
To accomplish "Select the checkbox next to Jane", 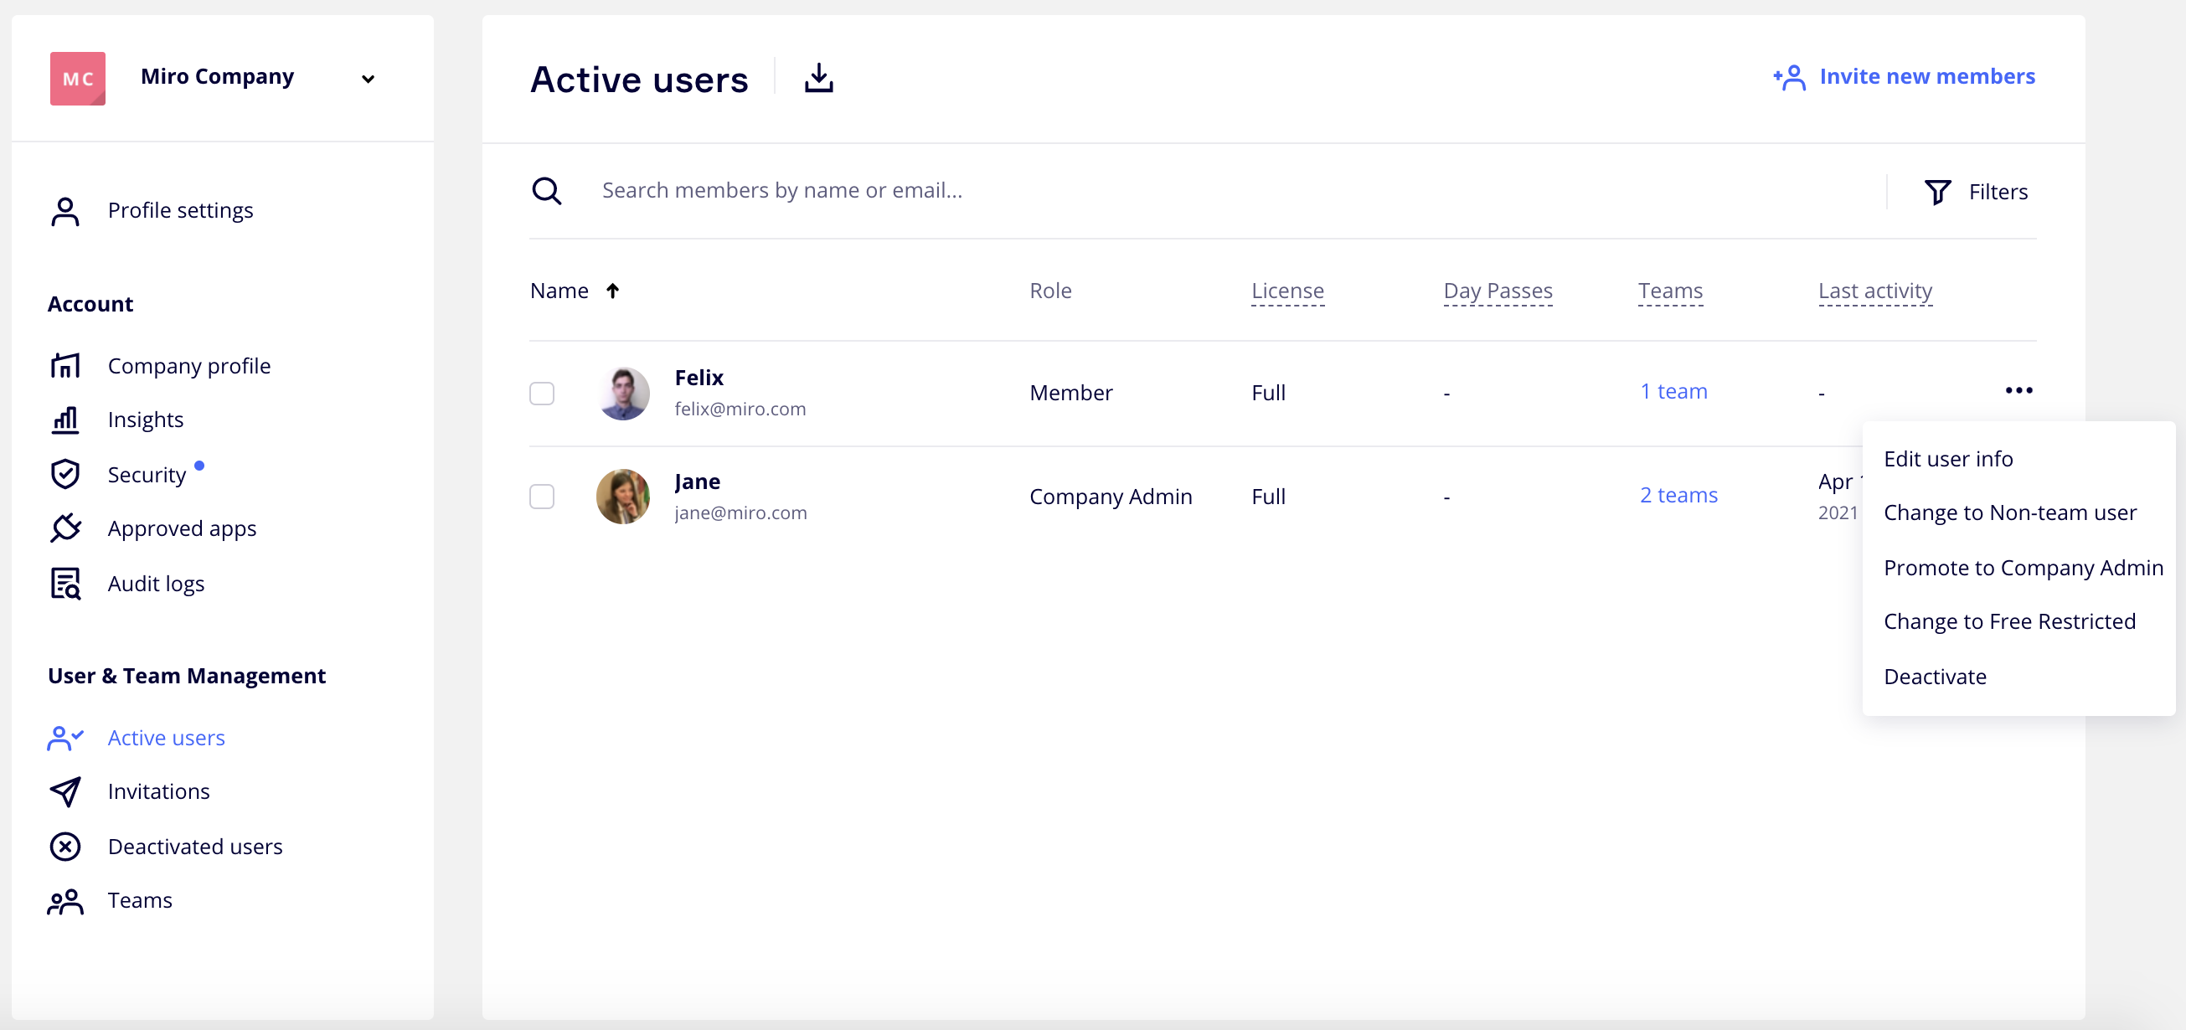I will [x=542, y=497].
